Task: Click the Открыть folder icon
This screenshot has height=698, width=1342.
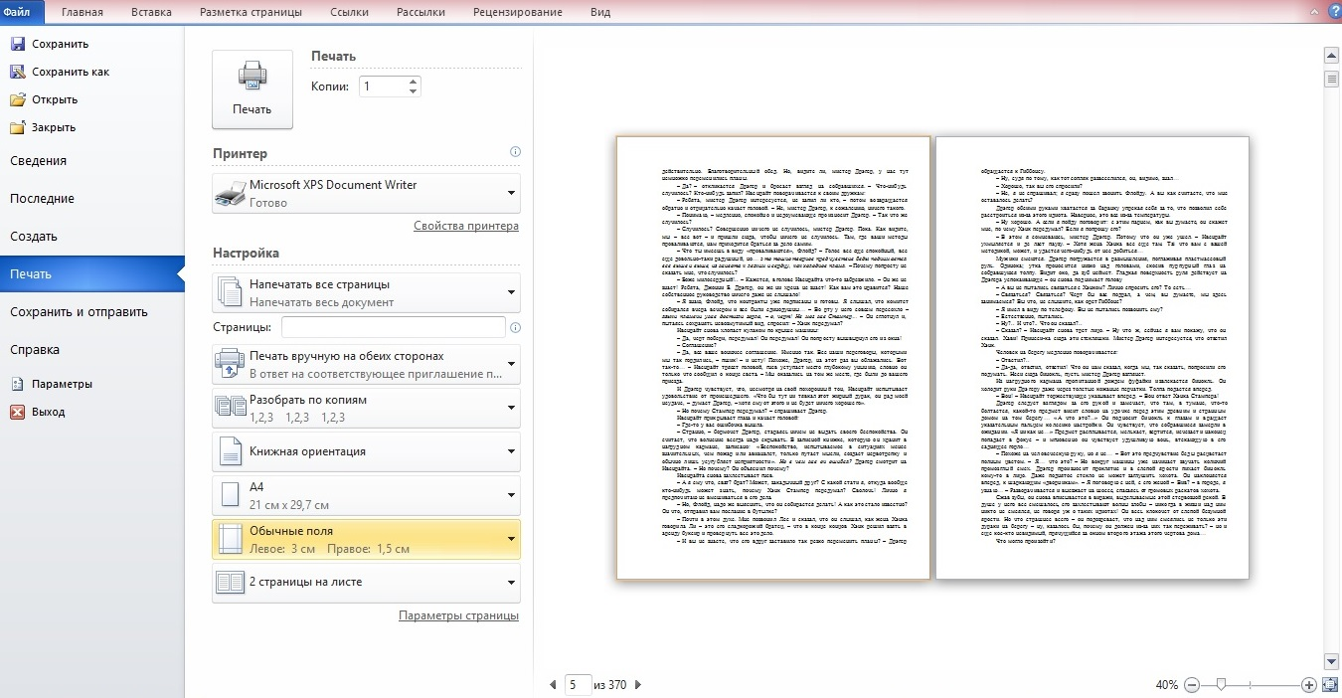Action: pos(17,99)
